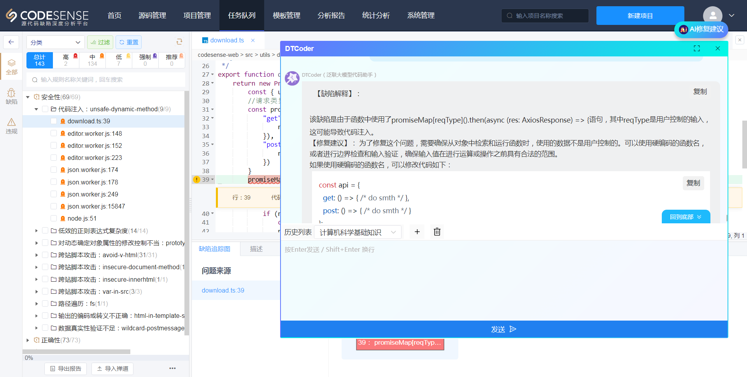Open the 违规 warning icon in sidebar
747x377 pixels.
pos(11,126)
